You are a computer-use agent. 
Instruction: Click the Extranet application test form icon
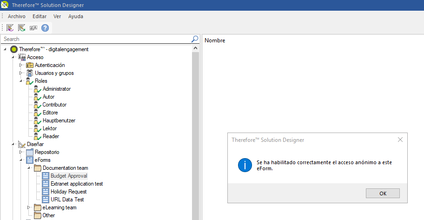click(46, 184)
